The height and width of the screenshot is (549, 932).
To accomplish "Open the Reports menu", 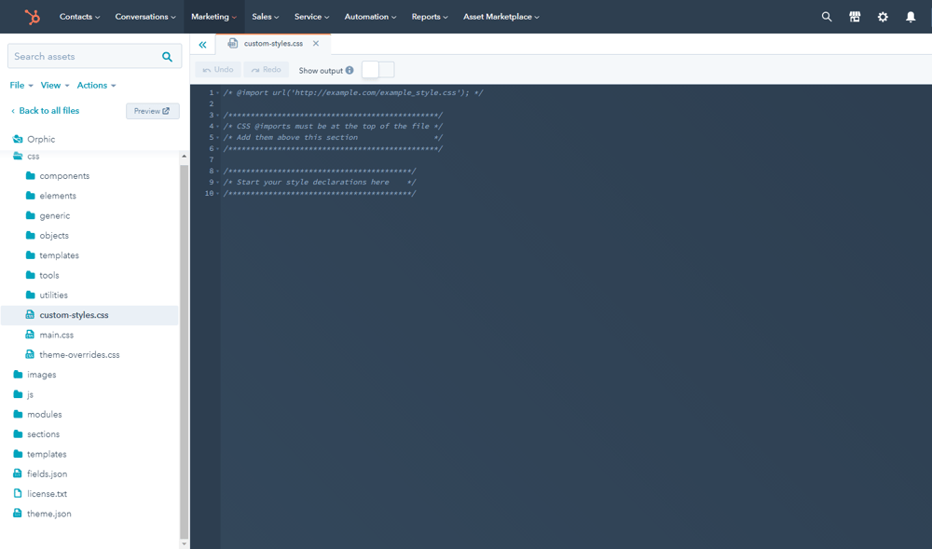I will pos(429,17).
